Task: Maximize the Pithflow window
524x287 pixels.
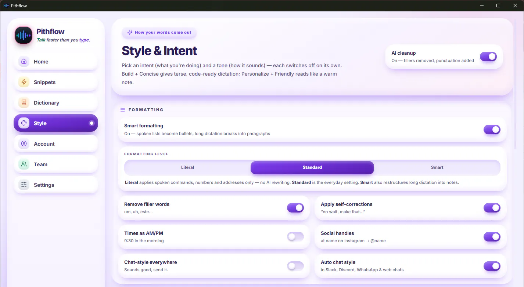Action: point(498,6)
